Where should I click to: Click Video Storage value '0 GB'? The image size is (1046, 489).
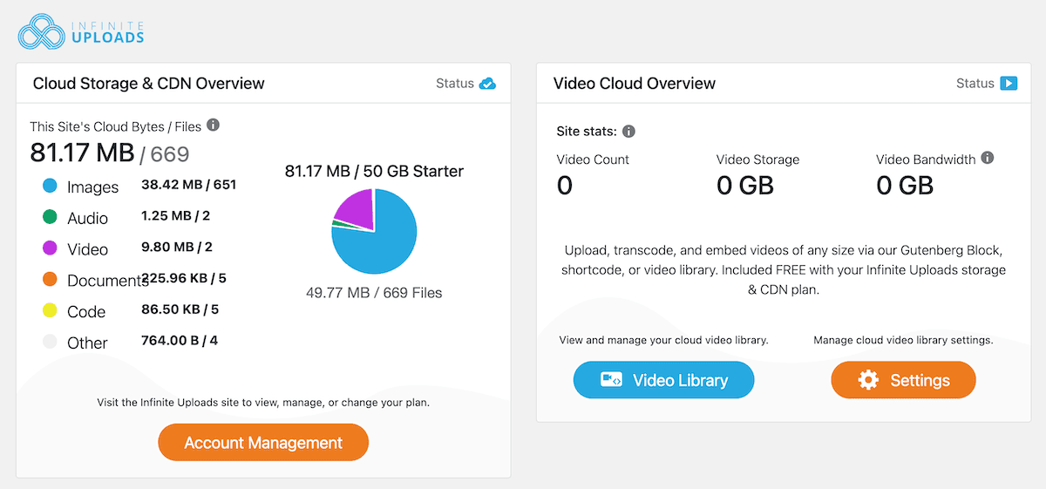pyautogui.click(x=745, y=186)
